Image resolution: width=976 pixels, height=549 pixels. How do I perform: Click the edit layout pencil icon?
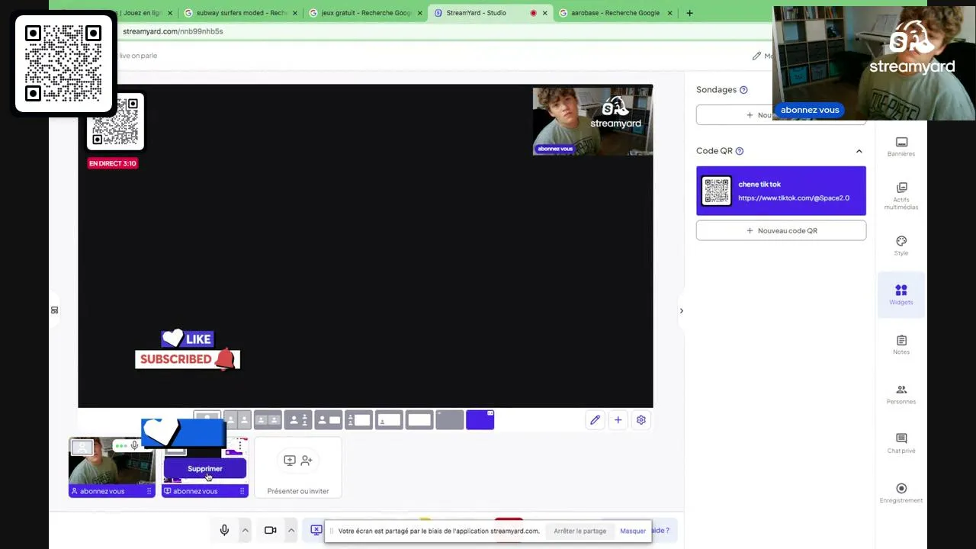[x=596, y=420]
